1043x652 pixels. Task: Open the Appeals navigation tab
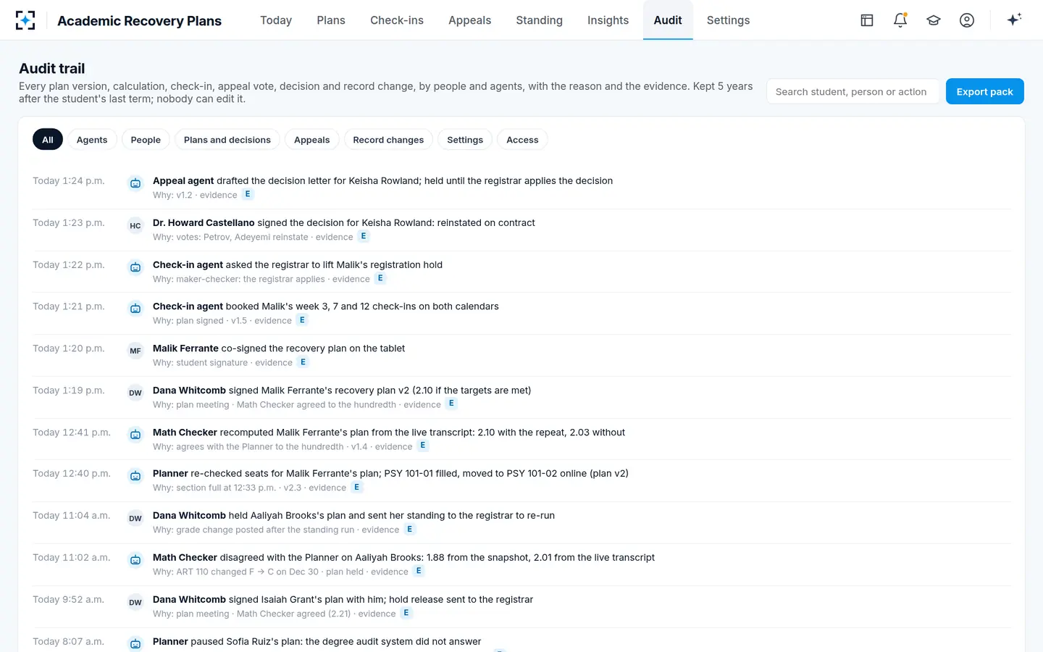(x=469, y=20)
